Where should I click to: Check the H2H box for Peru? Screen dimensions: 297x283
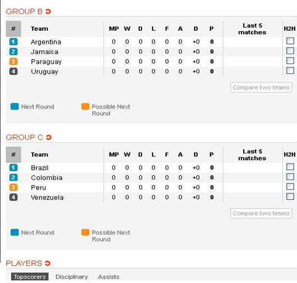pos(290,187)
